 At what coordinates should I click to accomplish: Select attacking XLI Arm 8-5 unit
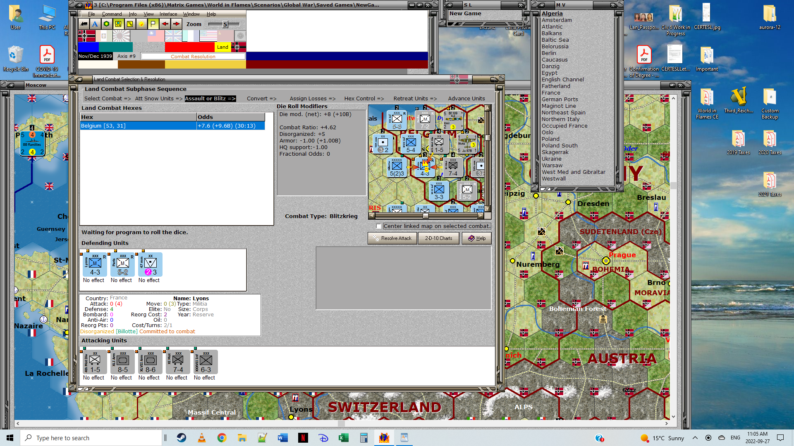tap(123, 362)
